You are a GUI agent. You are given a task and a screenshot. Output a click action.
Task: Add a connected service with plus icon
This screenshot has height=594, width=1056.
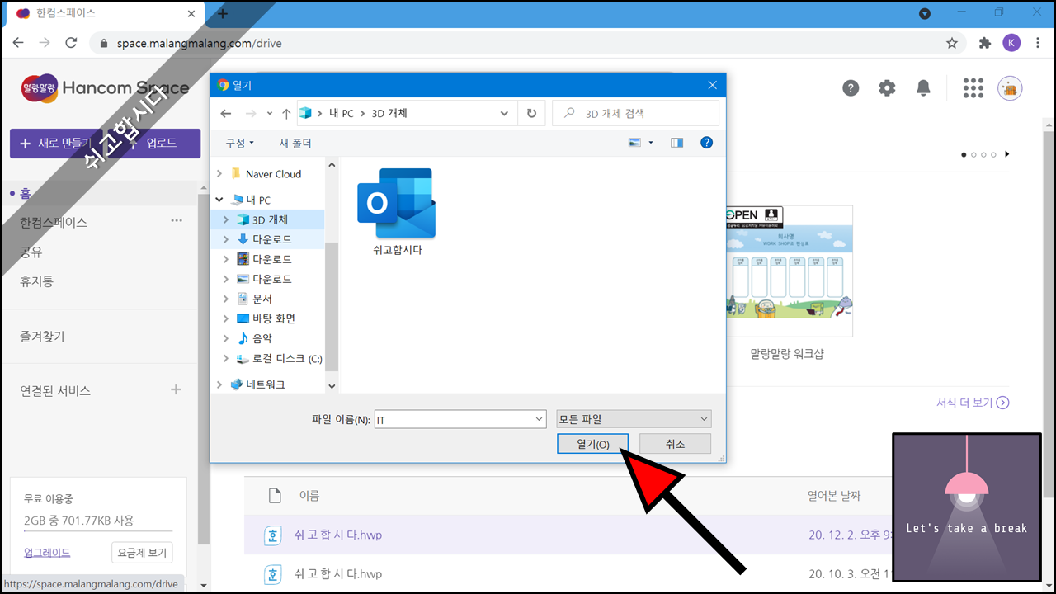pyautogui.click(x=176, y=389)
